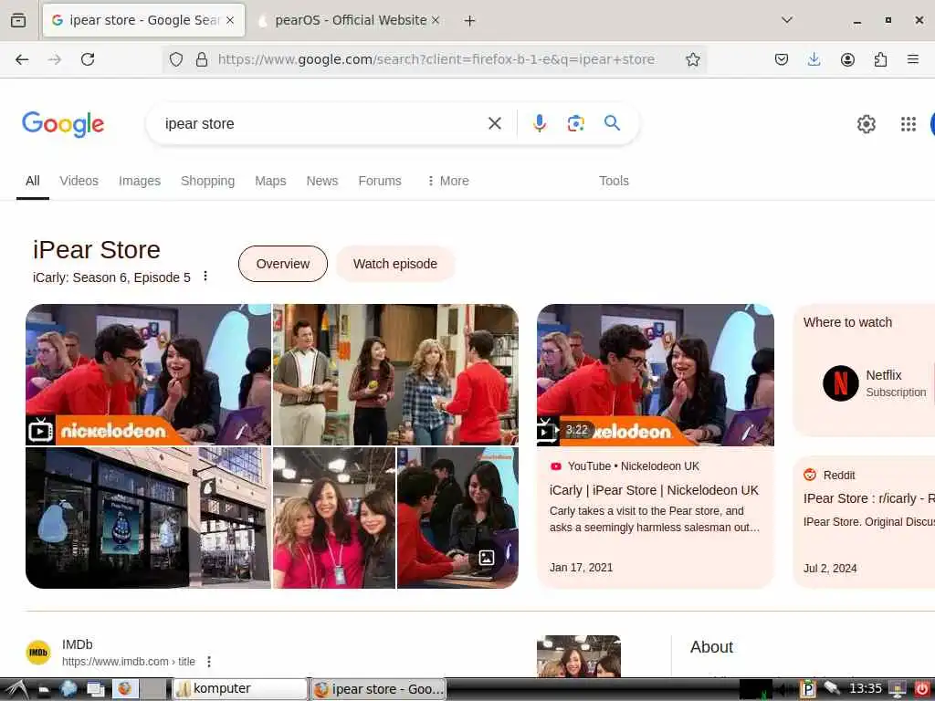935x701 pixels.
Task: Submit search with the magnifier icon
Action: [x=612, y=123]
